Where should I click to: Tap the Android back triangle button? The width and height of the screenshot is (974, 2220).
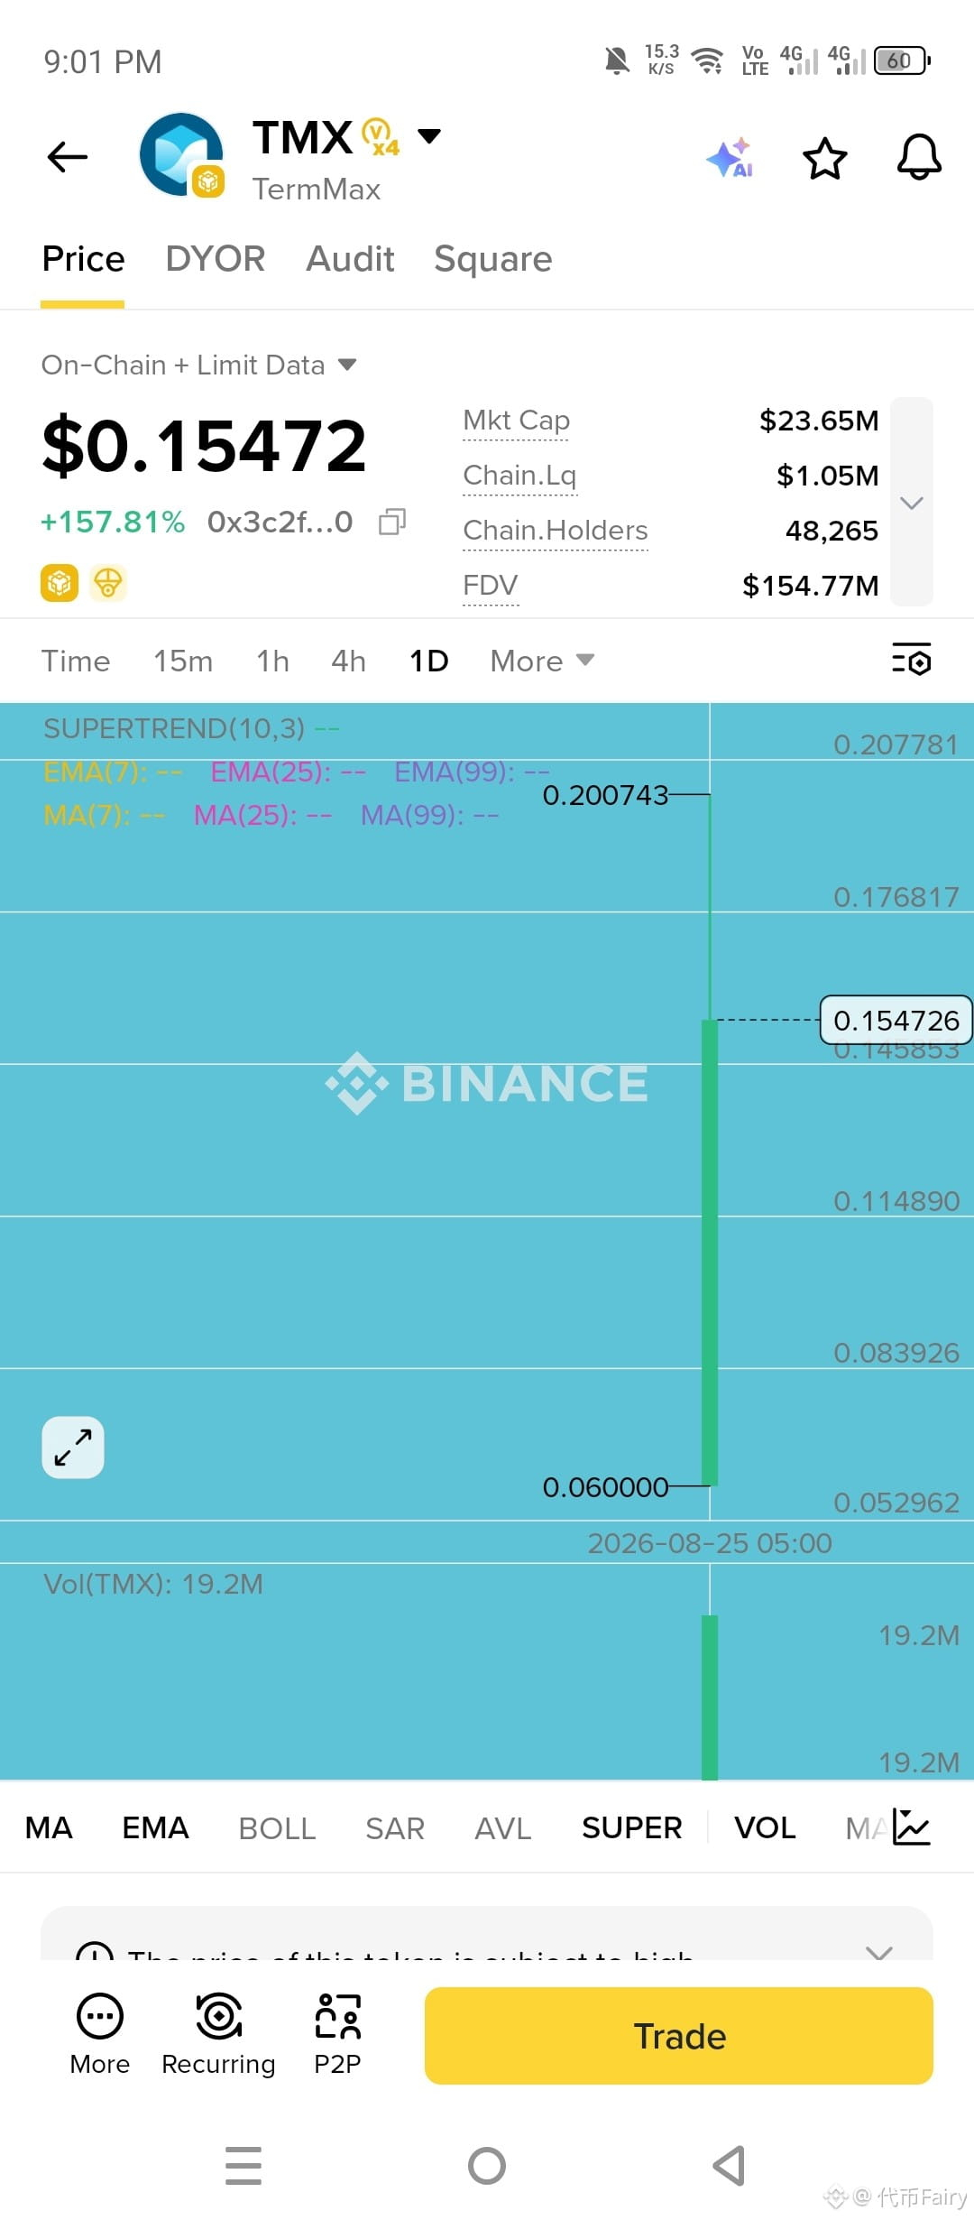click(729, 2166)
